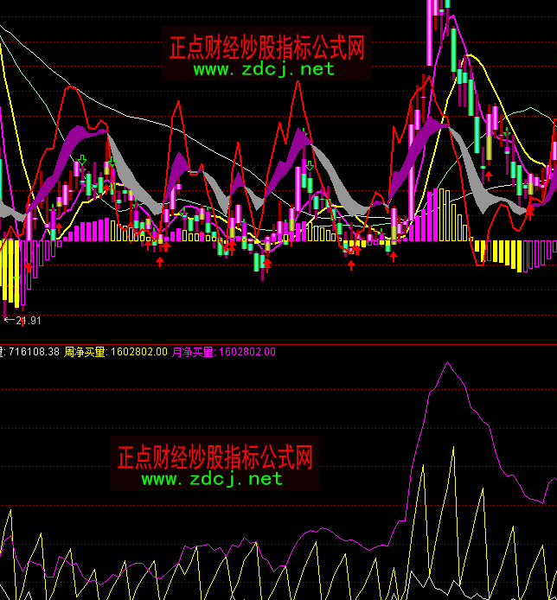Click the leftmost green down arrow marker
557x600 pixels.
tap(81, 159)
